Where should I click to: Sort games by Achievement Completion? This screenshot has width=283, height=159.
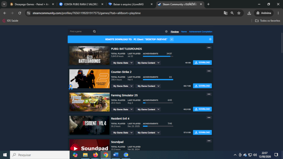(x=201, y=32)
